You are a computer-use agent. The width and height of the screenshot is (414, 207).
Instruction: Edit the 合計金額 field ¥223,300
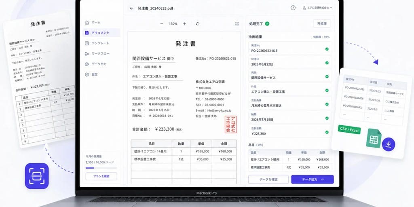290,131
